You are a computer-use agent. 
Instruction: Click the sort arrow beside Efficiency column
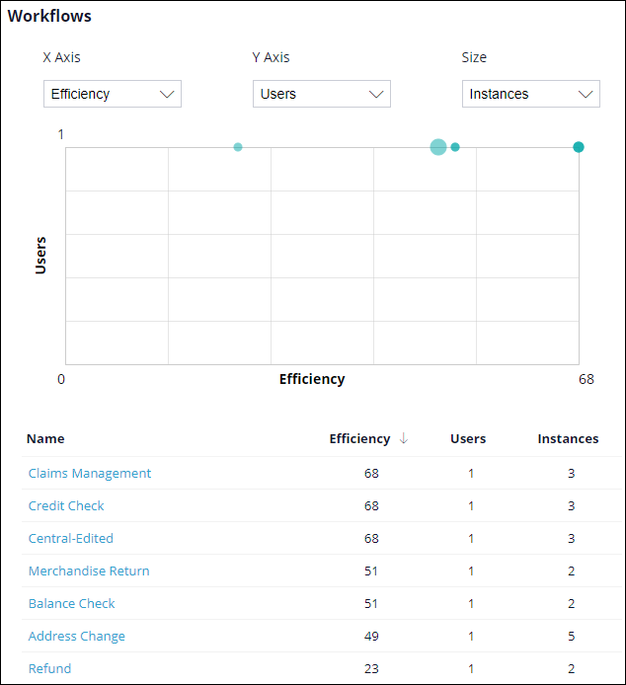tap(404, 438)
